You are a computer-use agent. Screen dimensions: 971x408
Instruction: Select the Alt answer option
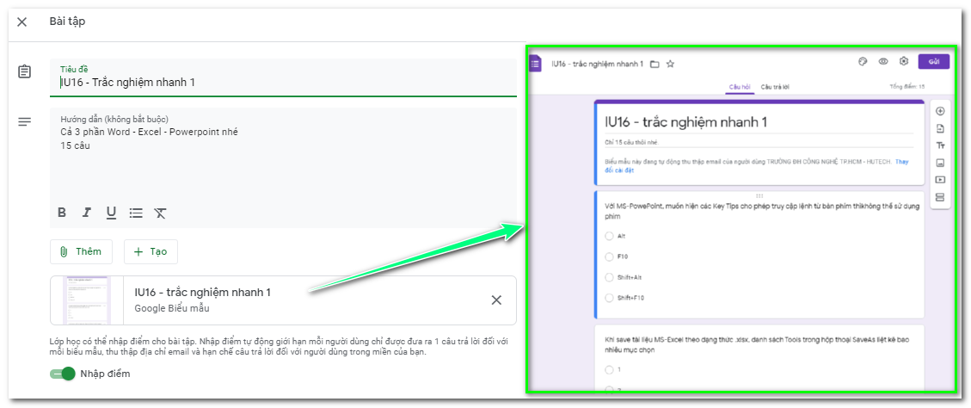click(x=610, y=236)
